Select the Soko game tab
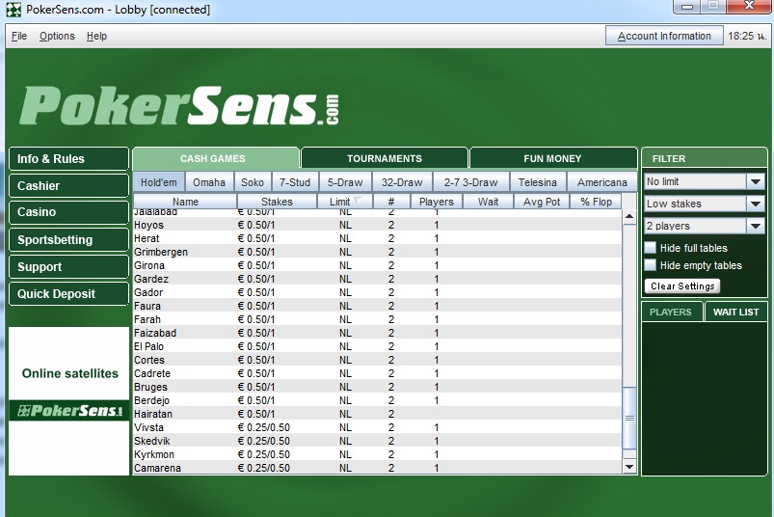 click(x=253, y=182)
